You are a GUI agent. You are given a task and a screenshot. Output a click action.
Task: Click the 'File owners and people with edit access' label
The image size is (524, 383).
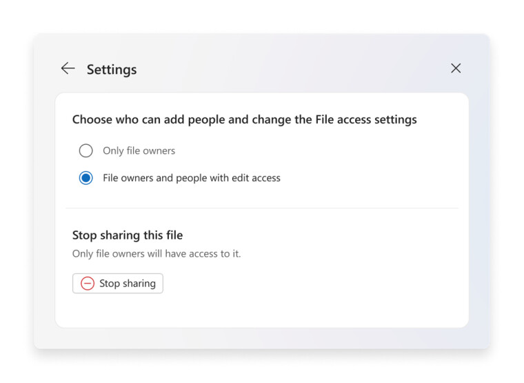pyautogui.click(x=192, y=178)
